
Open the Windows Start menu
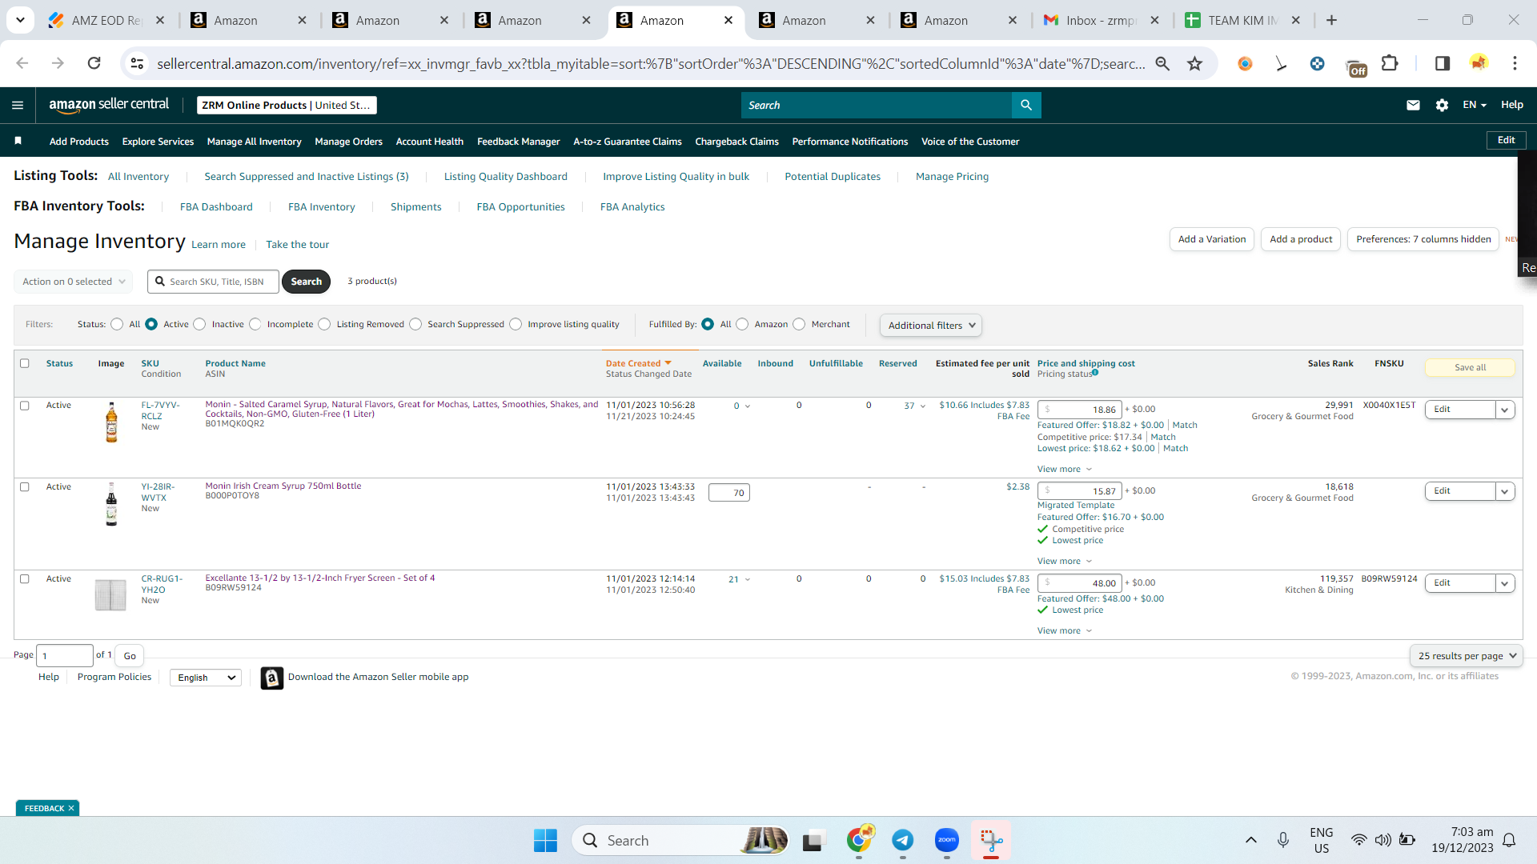tap(545, 840)
